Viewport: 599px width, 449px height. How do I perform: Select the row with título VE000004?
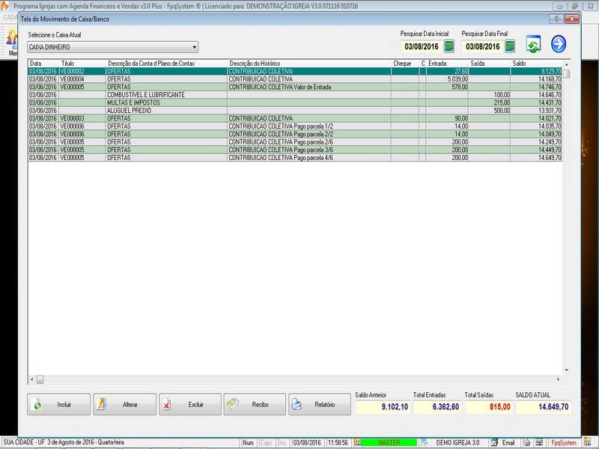[295, 79]
